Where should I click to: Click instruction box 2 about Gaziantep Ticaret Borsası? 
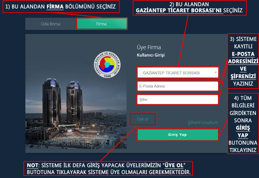point(190,8)
